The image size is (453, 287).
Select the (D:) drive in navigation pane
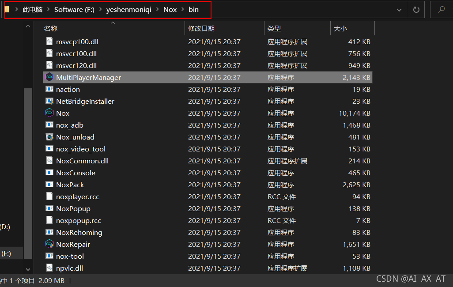(x=5, y=227)
